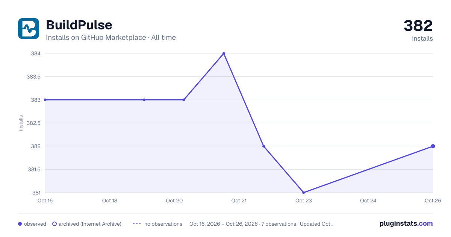
Task: Click the Oct 23 x-axis label
Action: tap(304, 201)
